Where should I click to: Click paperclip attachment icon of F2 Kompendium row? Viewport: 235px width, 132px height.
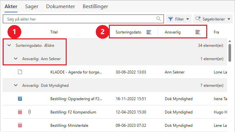[29, 112]
